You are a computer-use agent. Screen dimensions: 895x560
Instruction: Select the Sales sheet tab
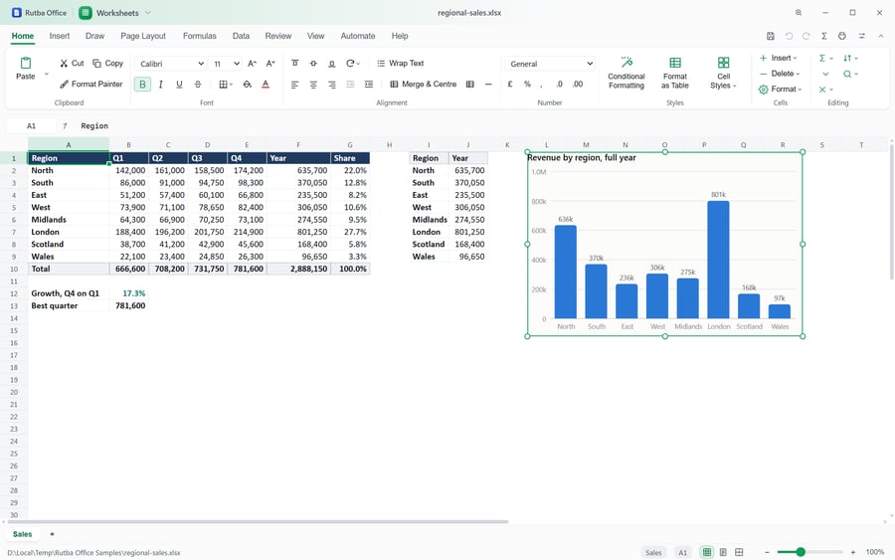tap(23, 534)
